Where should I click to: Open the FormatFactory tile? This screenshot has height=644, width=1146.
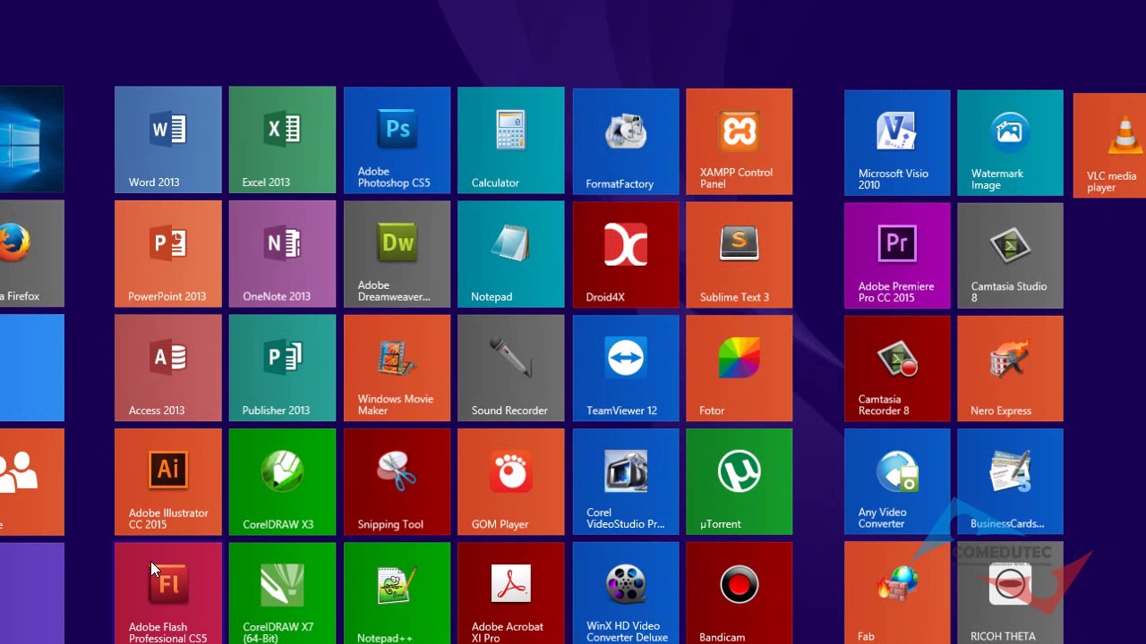tap(626, 141)
